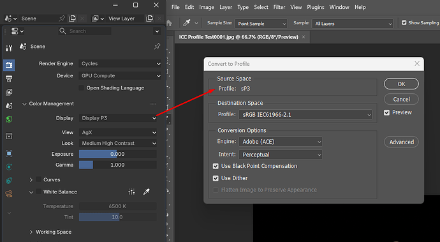Open the Collection properties archive-box tab
Viewport: 440px width, 242px height.
click(9, 136)
